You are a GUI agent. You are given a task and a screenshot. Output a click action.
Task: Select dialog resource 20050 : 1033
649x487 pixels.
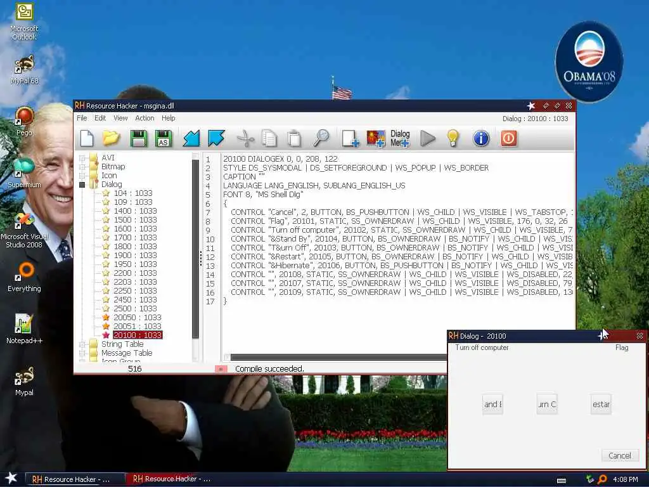138,317
